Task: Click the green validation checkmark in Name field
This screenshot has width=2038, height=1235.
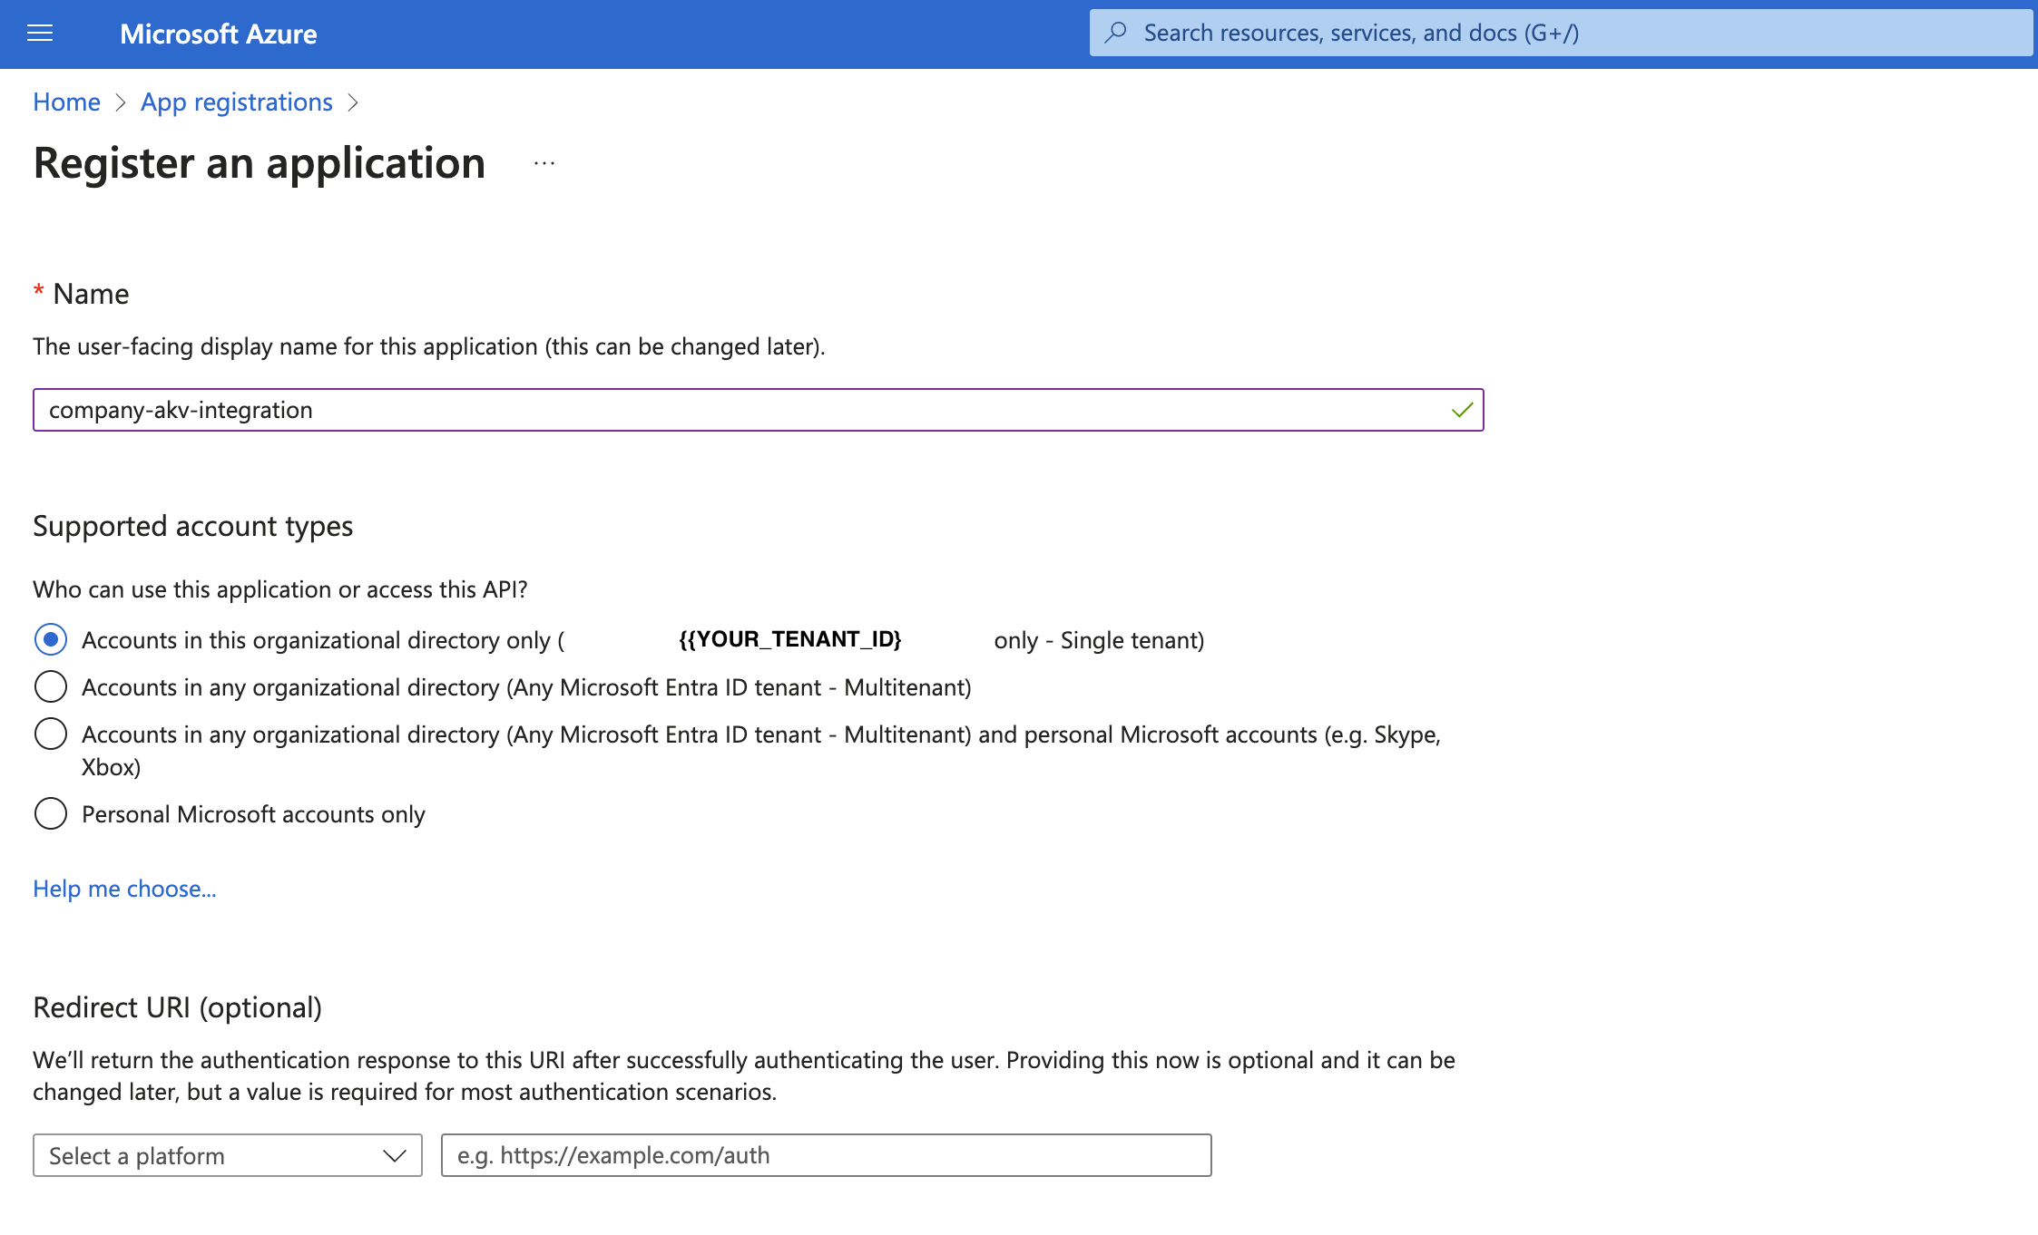Action: pyautogui.click(x=1462, y=410)
